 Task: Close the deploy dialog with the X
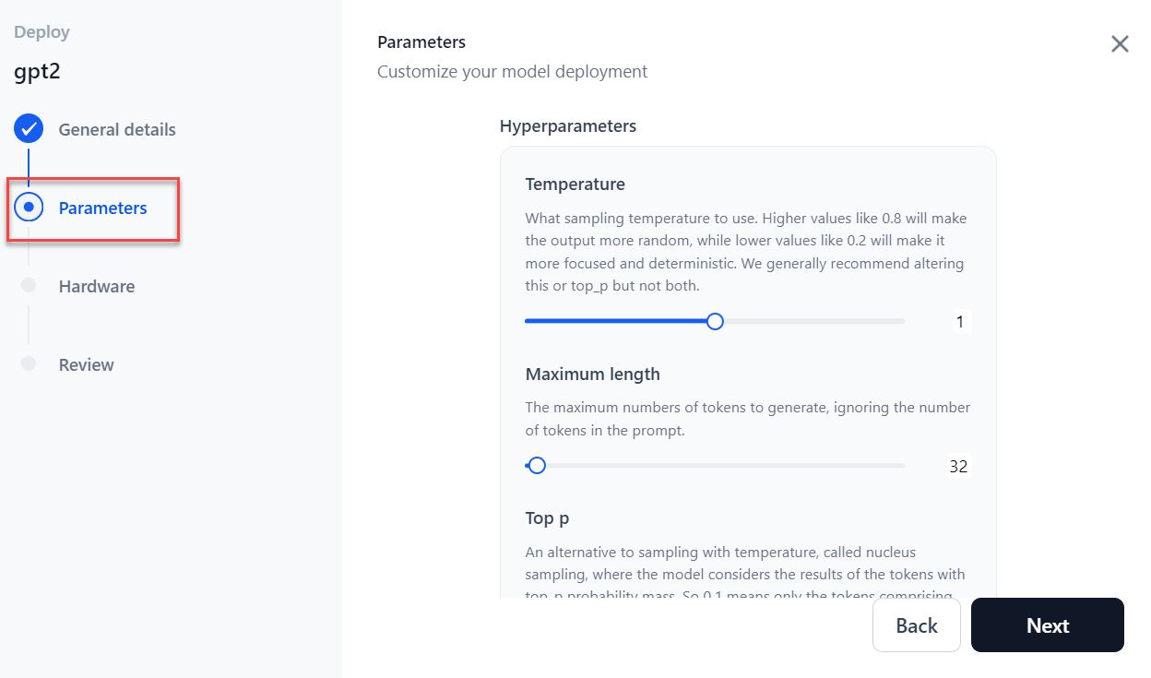pyautogui.click(x=1120, y=44)
